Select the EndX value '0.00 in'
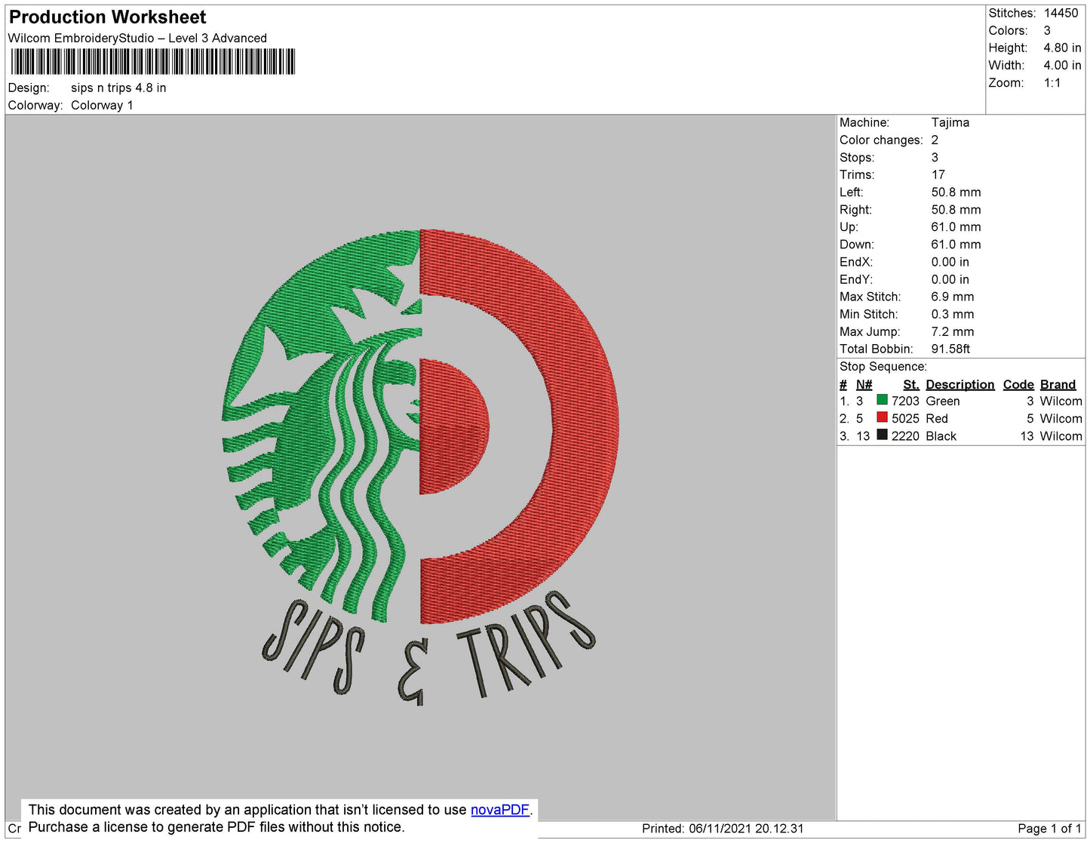Image resolution: width=1090 pixels, height=843 pixels. click(x=950, y=262)
